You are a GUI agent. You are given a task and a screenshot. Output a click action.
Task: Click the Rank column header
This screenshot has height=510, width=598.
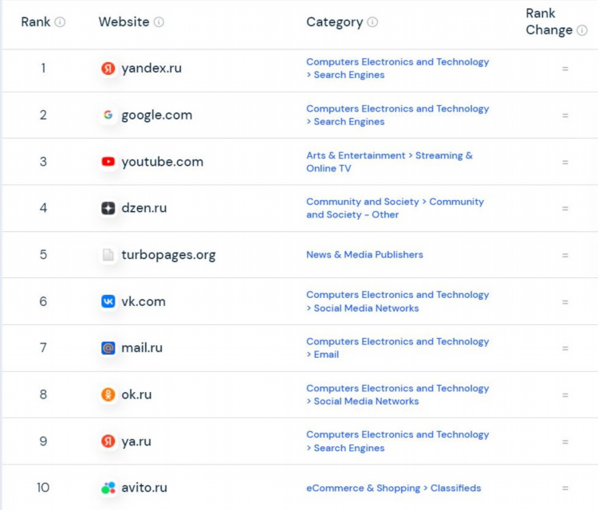click(x=35, y=22)
